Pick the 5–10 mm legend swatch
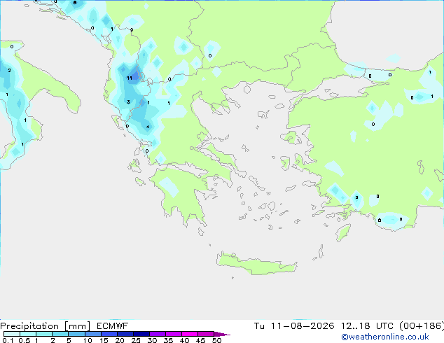 76,334
